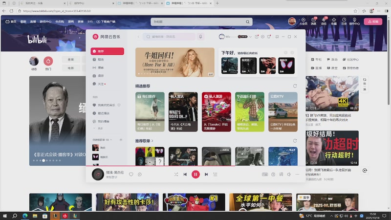
Task: Add a new playlist with plus icon
Action: [x=121, y=140]
